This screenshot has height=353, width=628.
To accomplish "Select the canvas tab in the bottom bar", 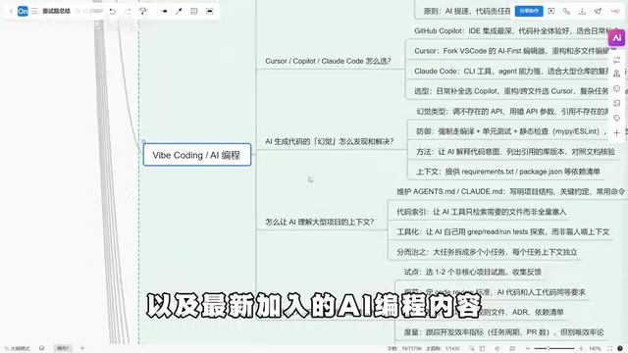I will [x=63, y=348].
